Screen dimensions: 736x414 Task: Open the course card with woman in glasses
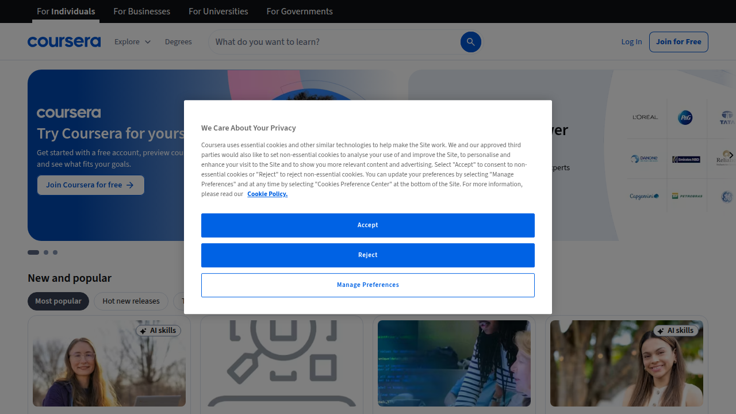109,365
